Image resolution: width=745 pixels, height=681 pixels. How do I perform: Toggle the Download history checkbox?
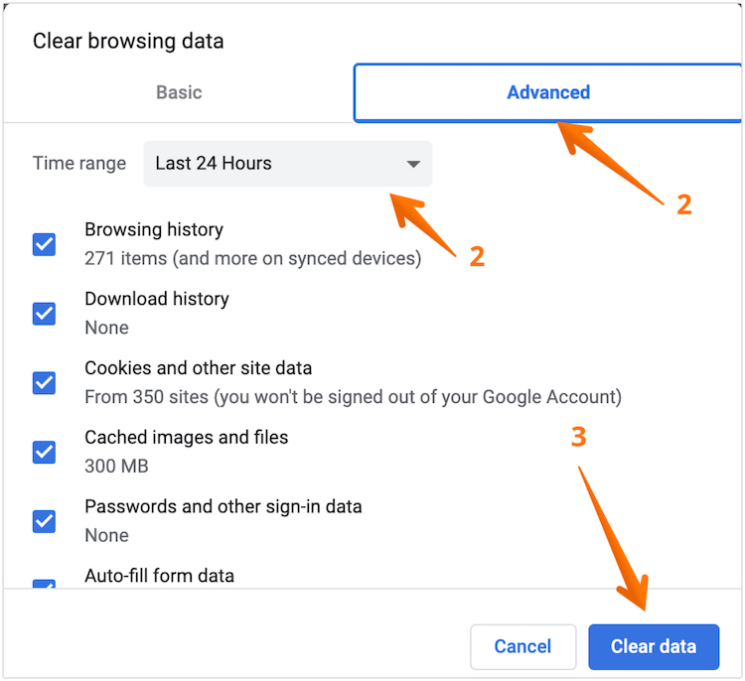pos(44,314)
